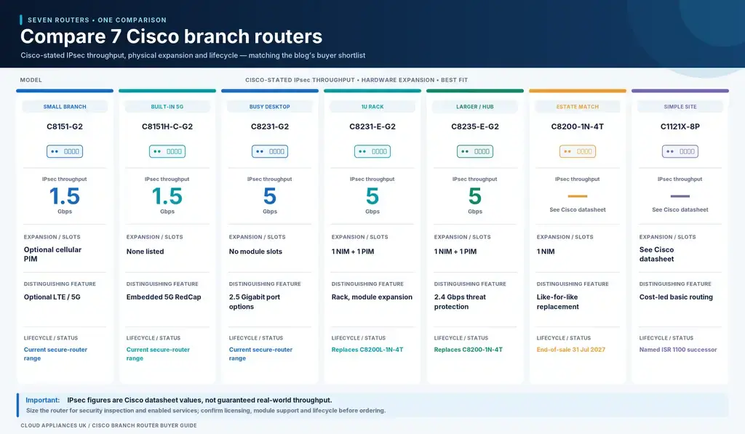Click the 'None listed' expansion text

145,252
